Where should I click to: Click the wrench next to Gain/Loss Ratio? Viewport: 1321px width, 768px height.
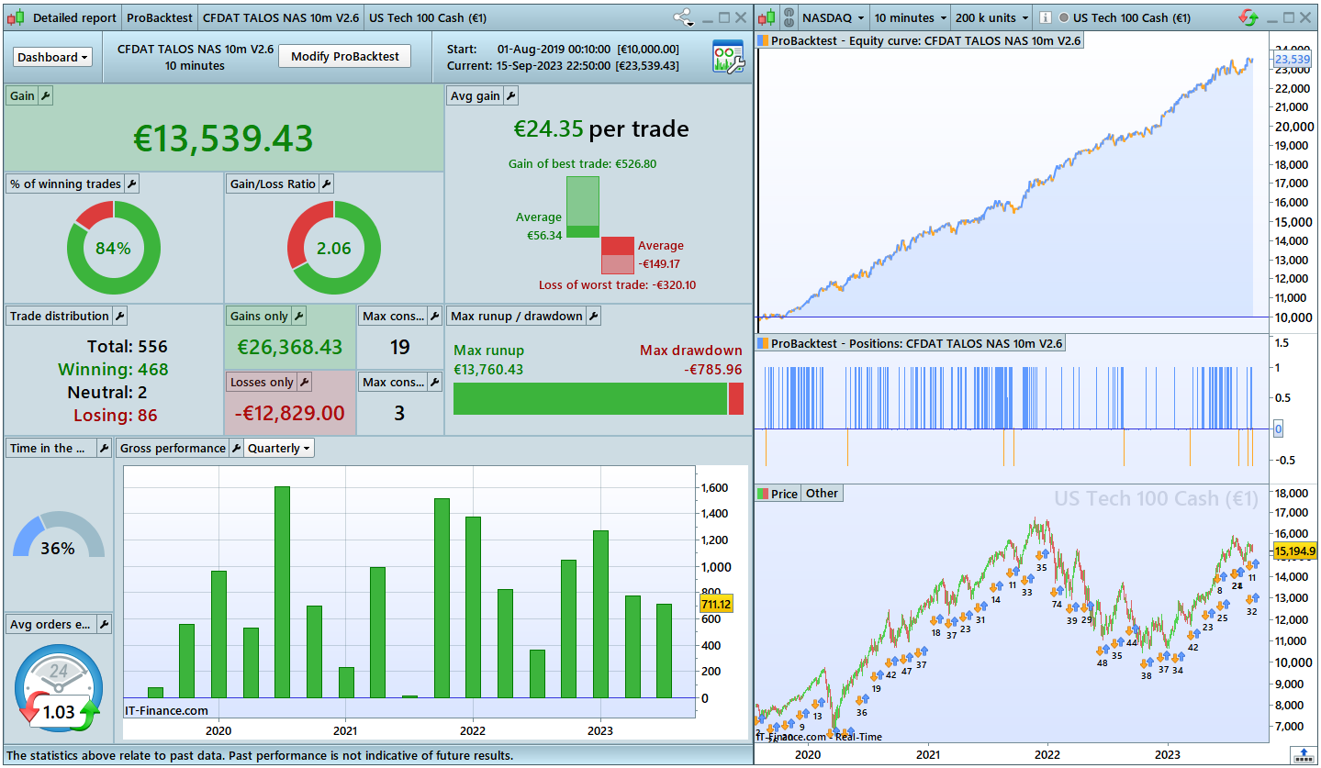click(x=326, y=184)
